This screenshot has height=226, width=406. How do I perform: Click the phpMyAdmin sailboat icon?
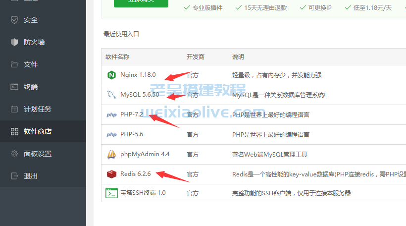pos(111,155)
